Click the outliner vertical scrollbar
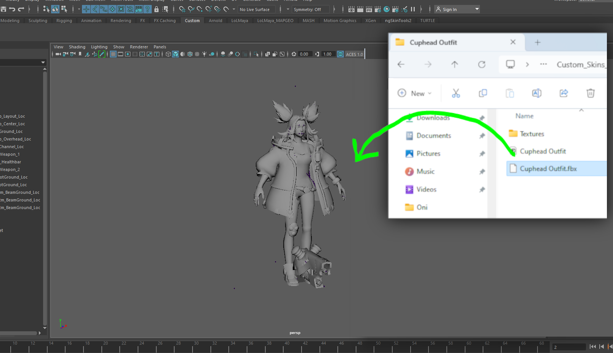The width and height of the screenshot is (613, 353). (x=45, y=198)
